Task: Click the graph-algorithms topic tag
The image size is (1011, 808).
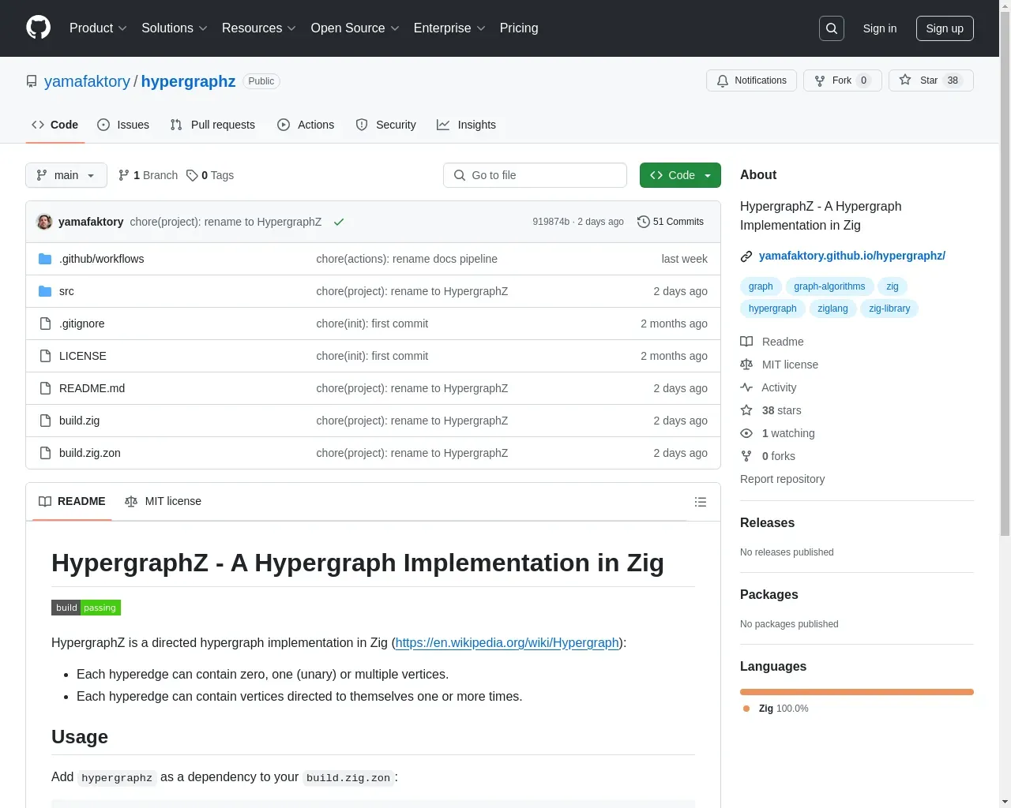Action: (829, 286)
